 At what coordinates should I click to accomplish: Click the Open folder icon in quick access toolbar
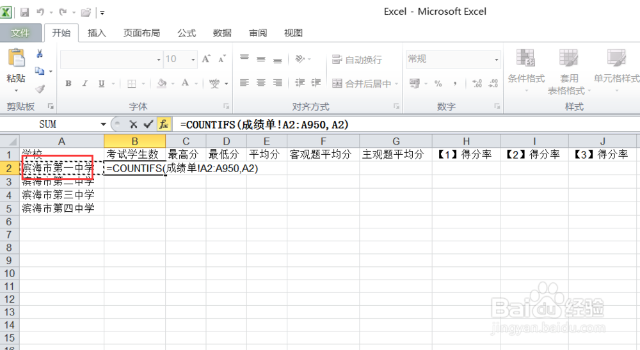click(86, 12)
